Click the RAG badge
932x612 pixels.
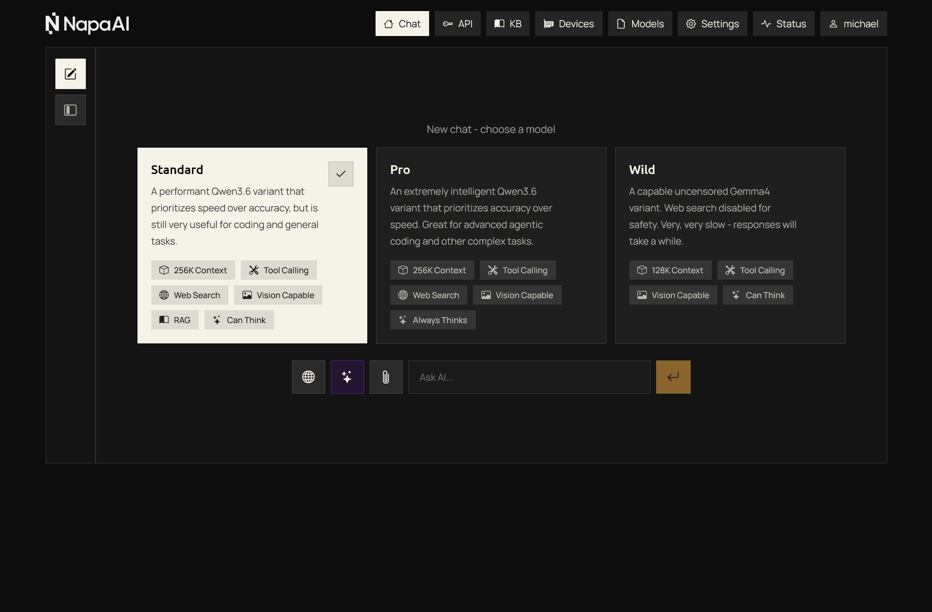[175, 320]
